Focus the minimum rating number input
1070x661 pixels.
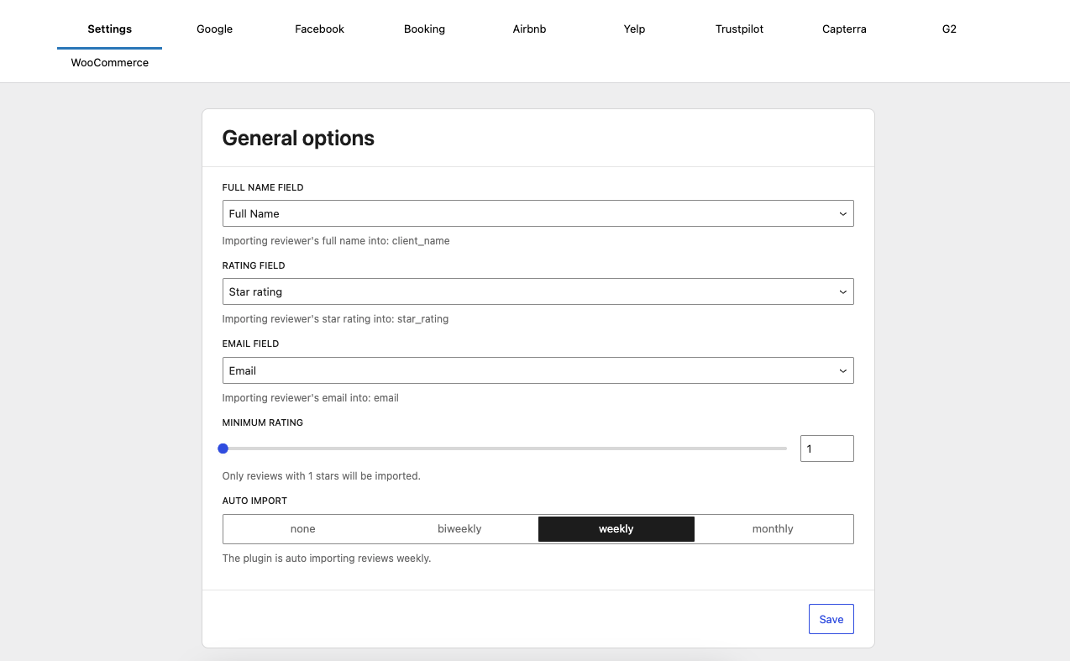tap(826, 449)
